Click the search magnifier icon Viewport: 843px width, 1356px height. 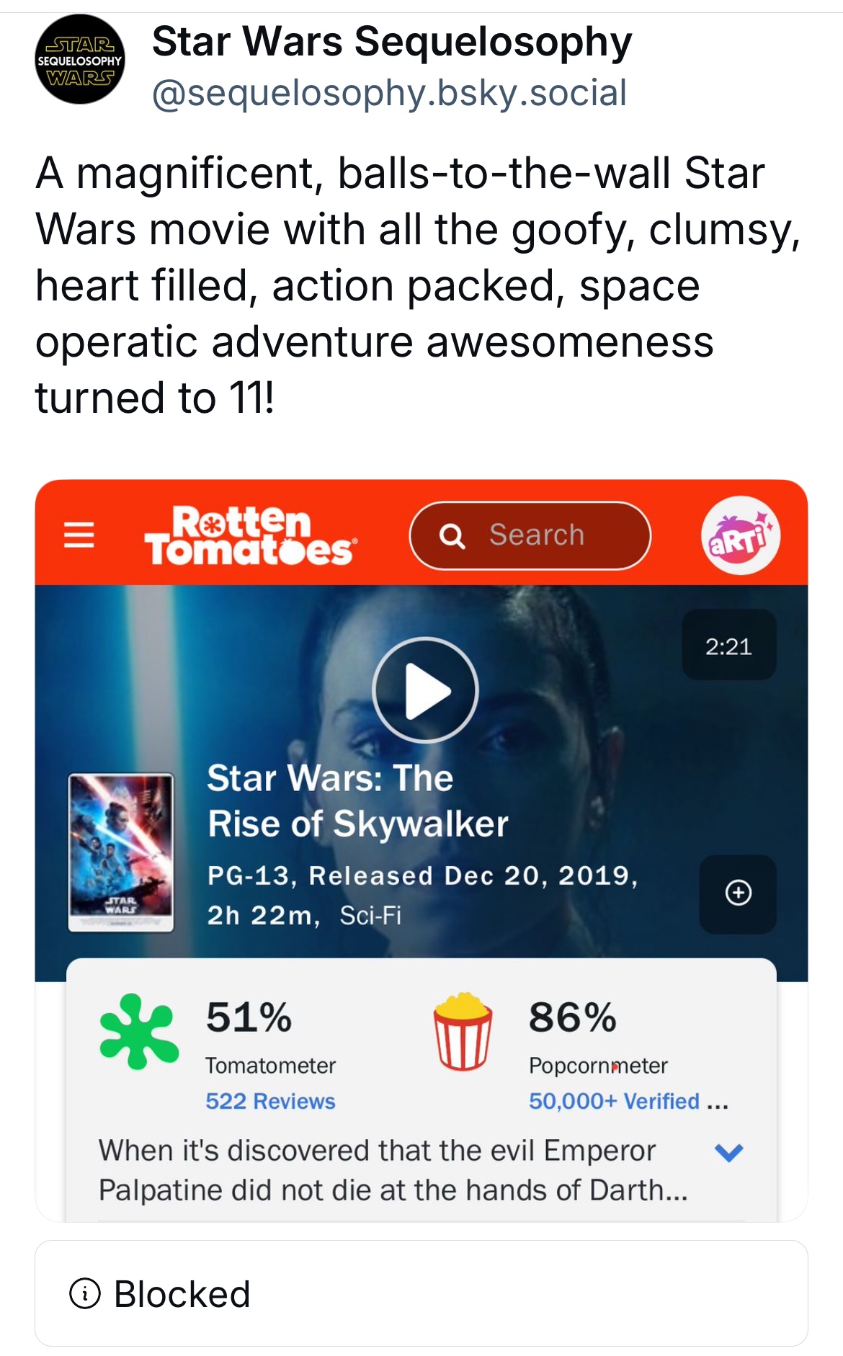(x=452, y=536)
